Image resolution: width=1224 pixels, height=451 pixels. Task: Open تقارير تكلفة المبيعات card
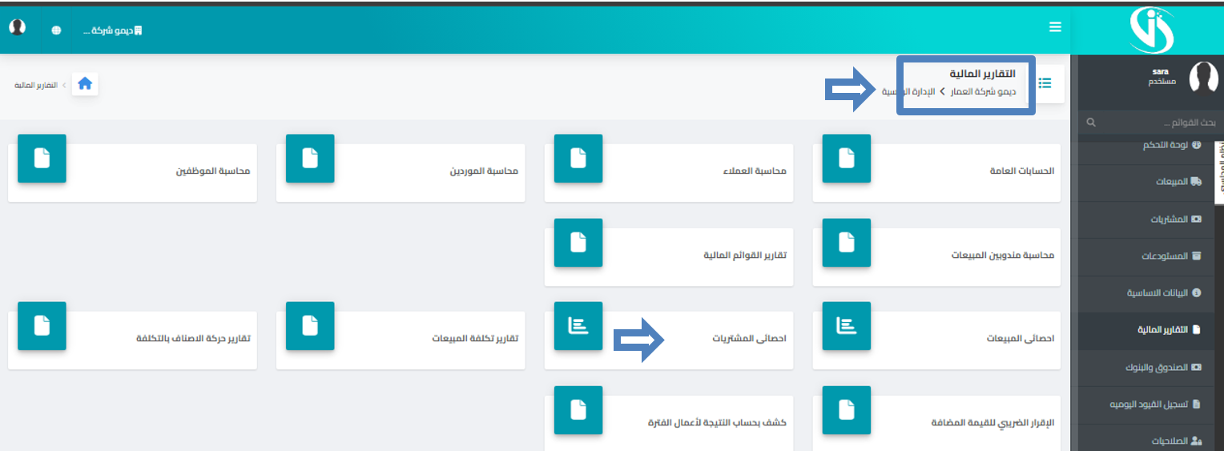pyautogui.click(x=401, y=340)
